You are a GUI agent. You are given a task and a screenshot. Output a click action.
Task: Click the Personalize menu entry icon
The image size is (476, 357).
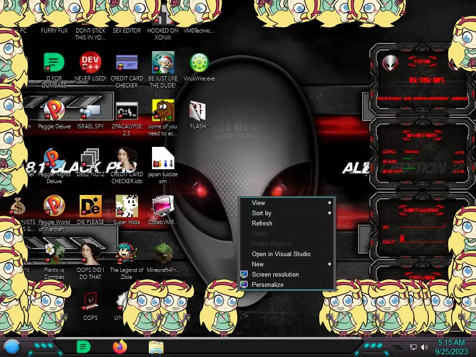[244, 285]
